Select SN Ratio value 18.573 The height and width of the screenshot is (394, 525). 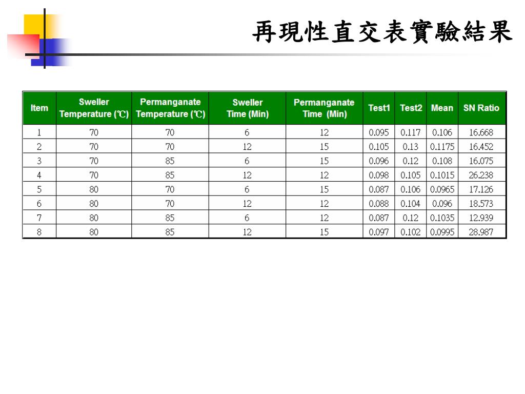481,203
